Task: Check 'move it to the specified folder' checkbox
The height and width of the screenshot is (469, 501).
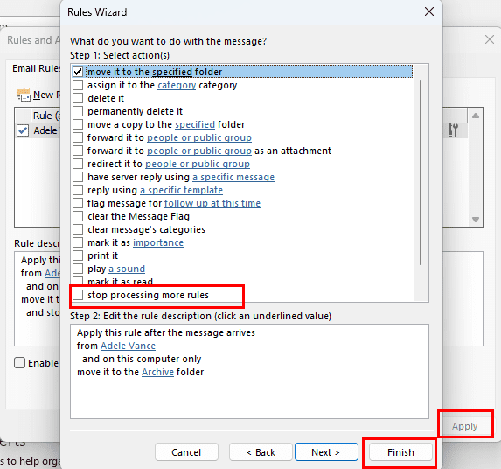Action: tap(78, 72)
